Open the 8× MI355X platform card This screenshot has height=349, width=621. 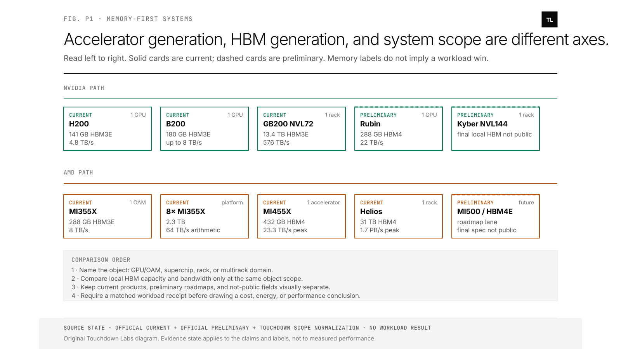[205, 216]
